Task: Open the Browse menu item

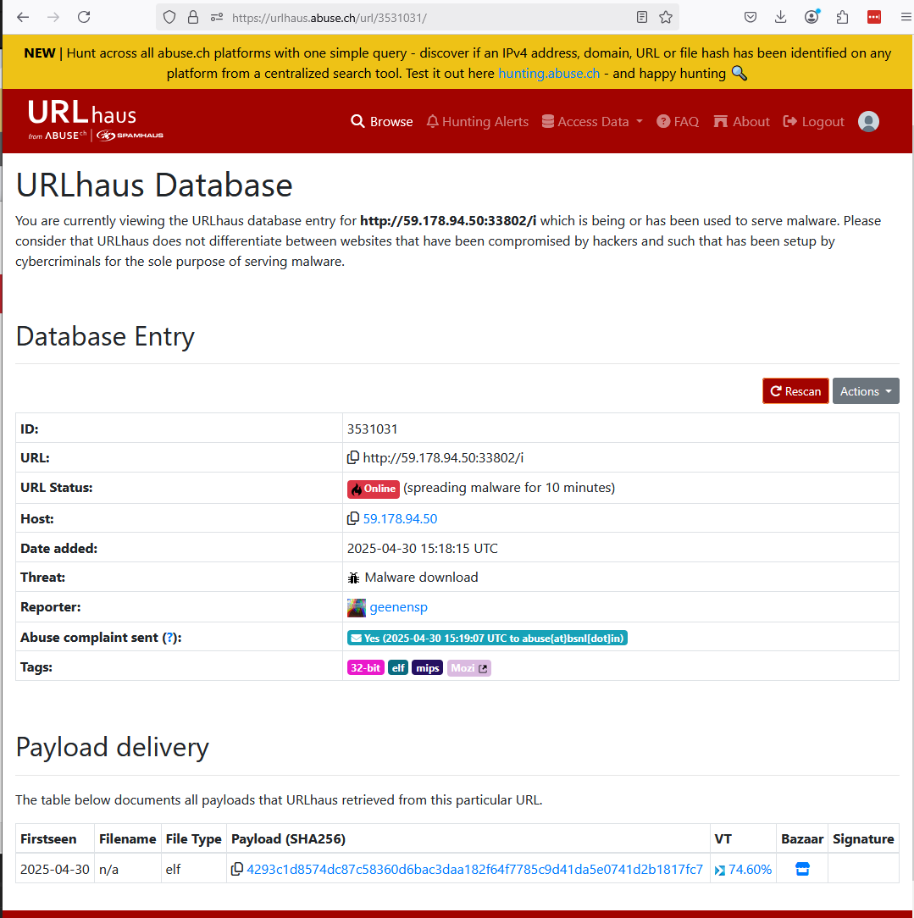Action: coord(381,122)
